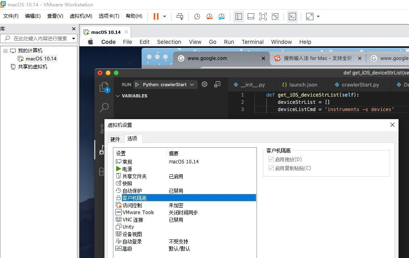
Task: Open the debug console icon in RUN bar
Action: pyautogui.click(x=217, y=84)
